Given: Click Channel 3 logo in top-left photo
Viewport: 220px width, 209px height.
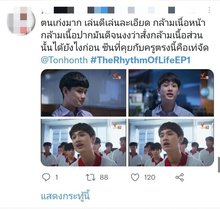Looking at the screenshot, I should point(117,76).
